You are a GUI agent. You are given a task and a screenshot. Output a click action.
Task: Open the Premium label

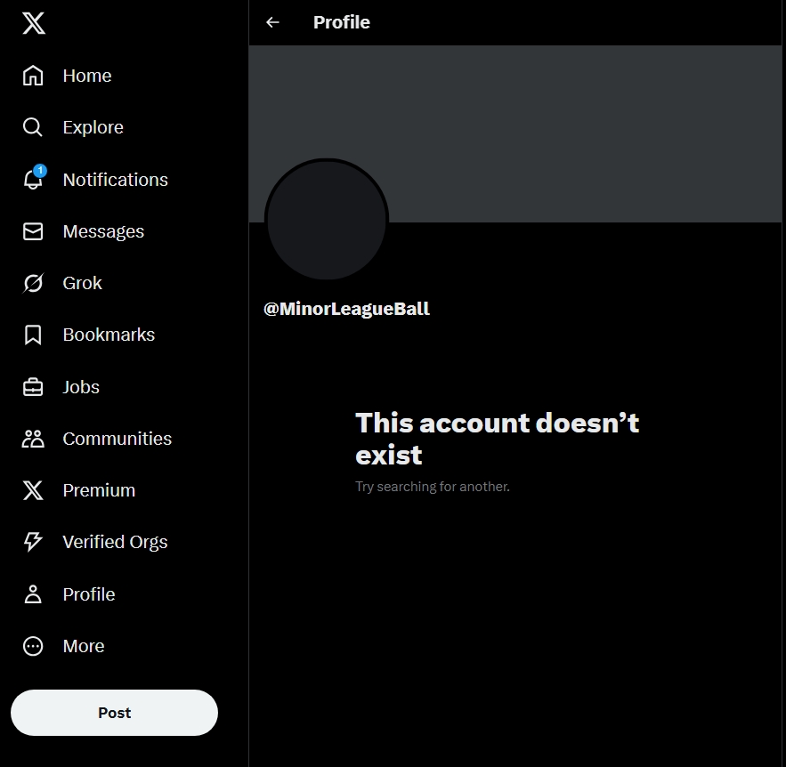coord(99,490)
